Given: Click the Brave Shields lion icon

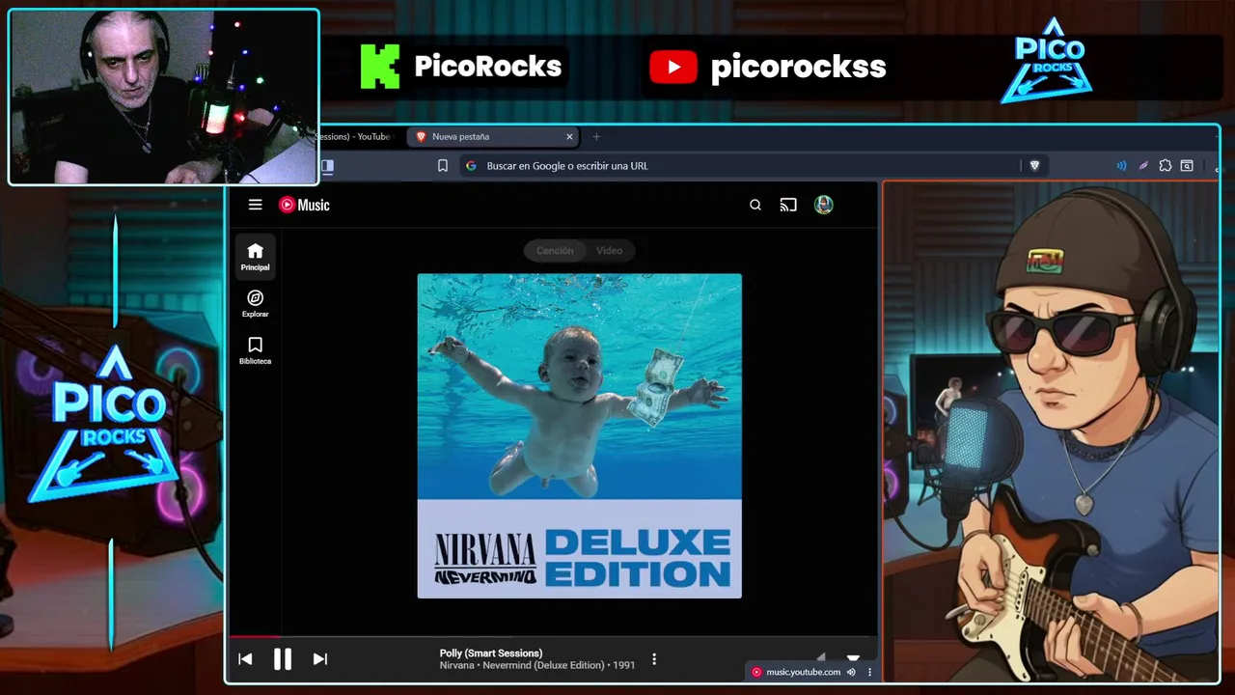Looking at the screenshot, I should point(1034,166).
